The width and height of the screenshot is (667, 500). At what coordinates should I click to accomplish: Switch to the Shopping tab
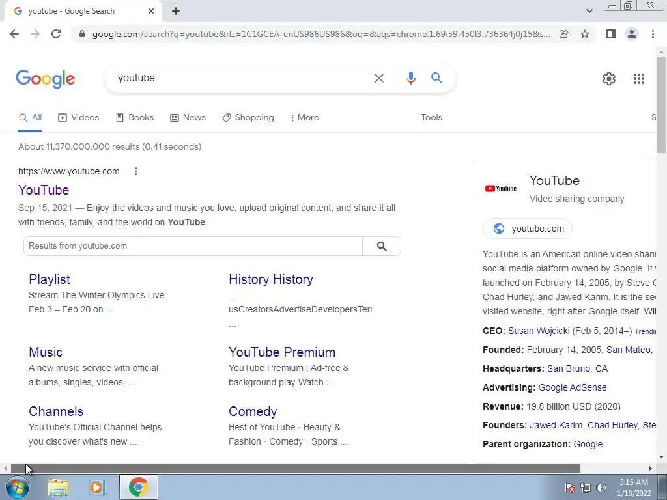tap(248, 118)
